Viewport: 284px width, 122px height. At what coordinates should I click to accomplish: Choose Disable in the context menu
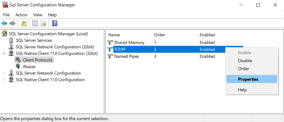point(245,61)
